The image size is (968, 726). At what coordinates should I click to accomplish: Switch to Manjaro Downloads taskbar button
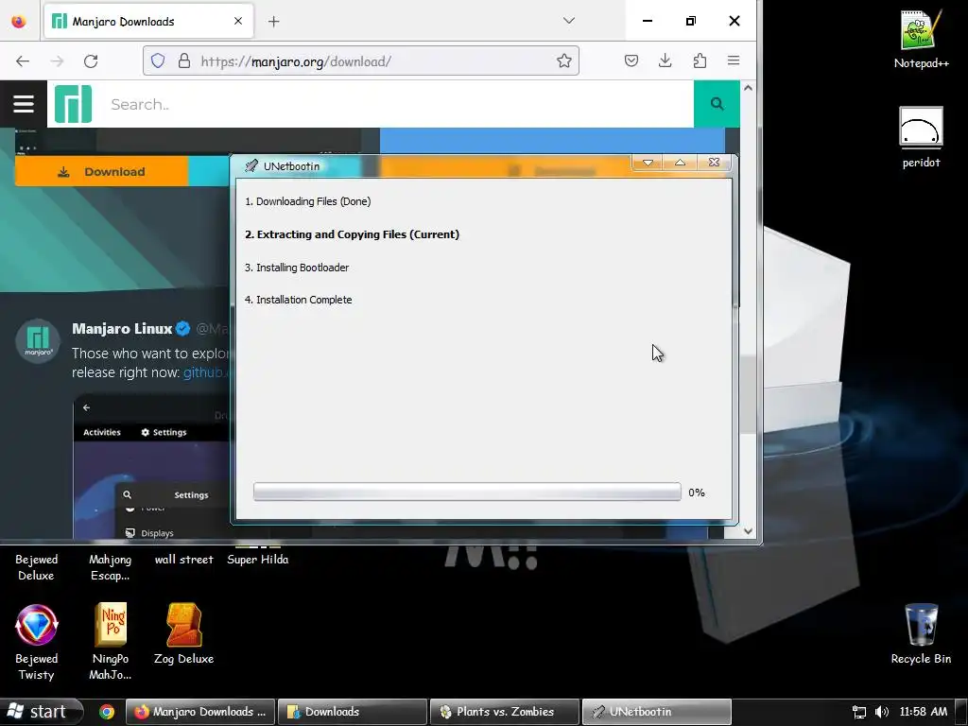(x=200, y=712)
